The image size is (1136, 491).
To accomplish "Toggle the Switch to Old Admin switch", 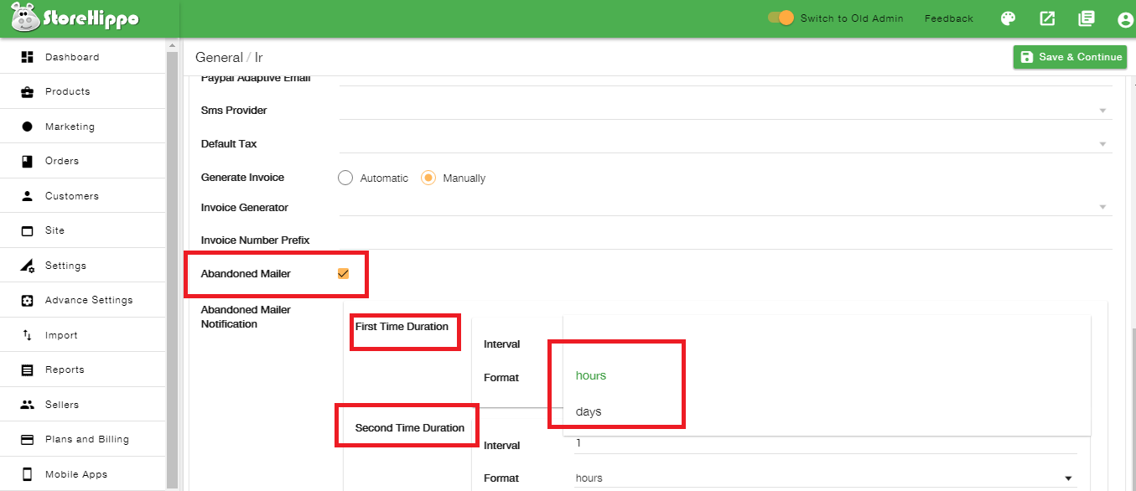I will tap(781, 18).
